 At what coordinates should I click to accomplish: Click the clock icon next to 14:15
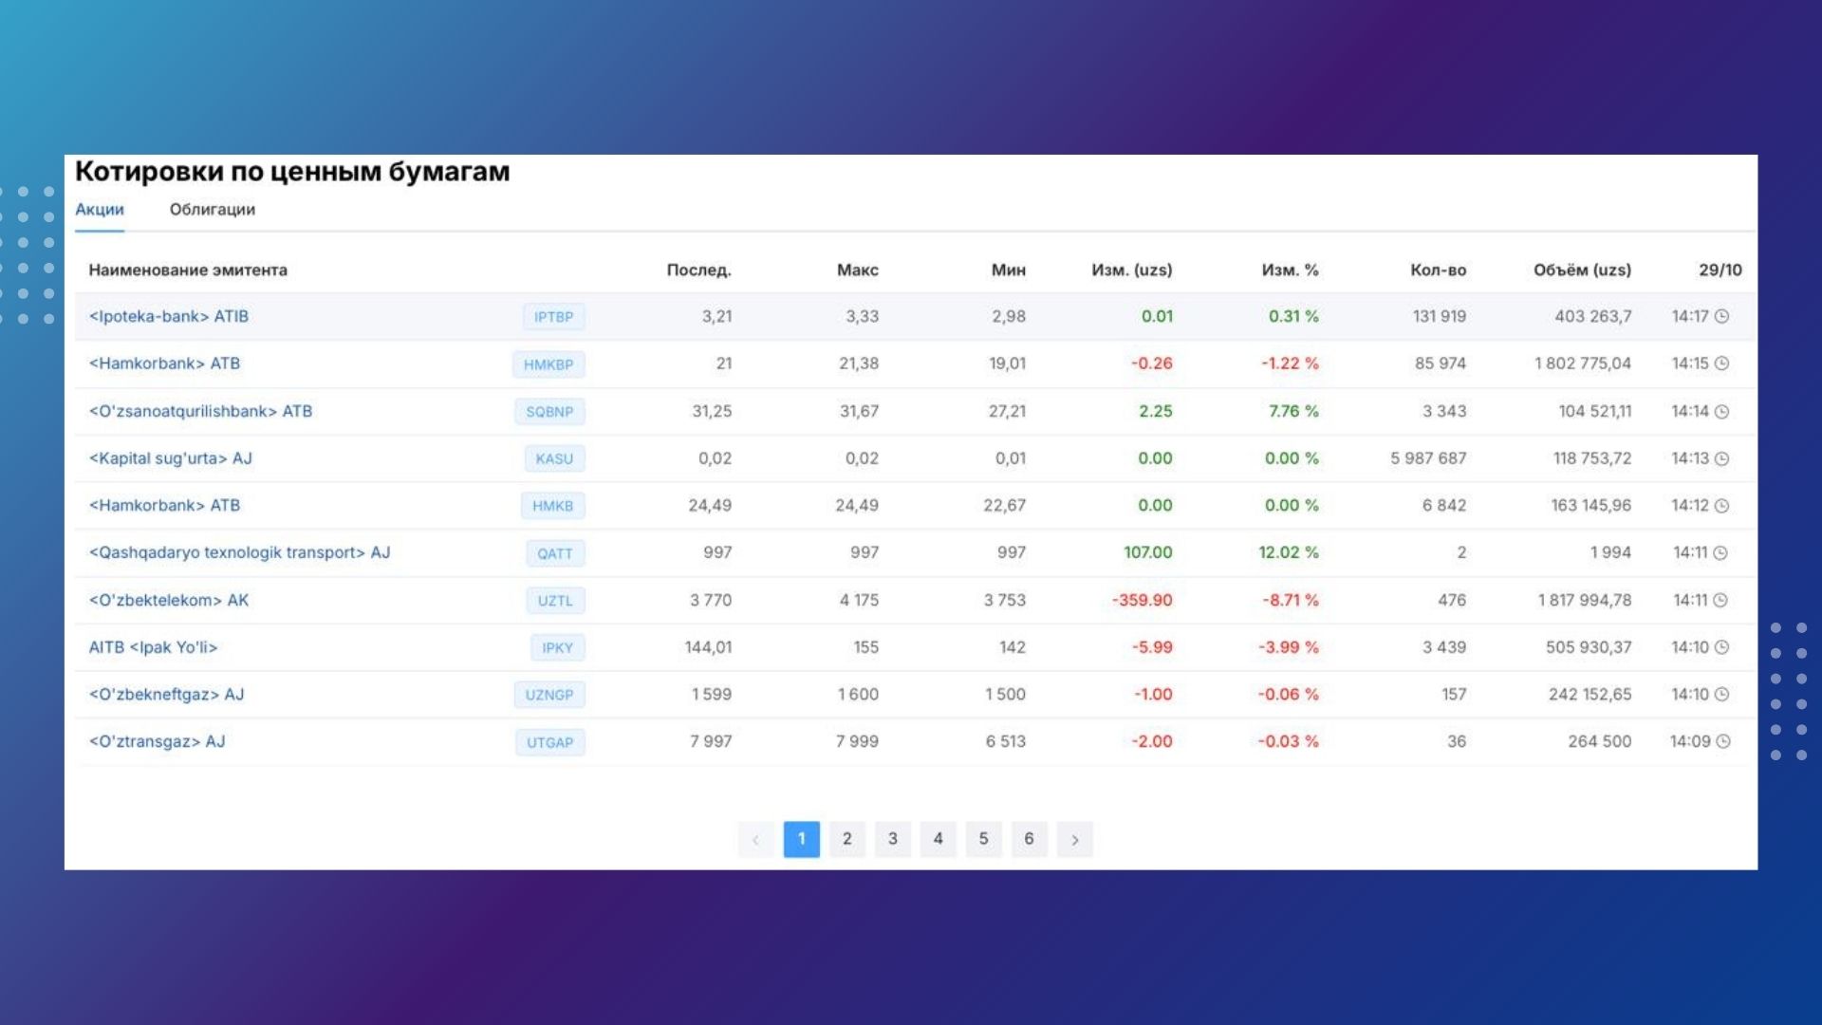pos(1721,363)
